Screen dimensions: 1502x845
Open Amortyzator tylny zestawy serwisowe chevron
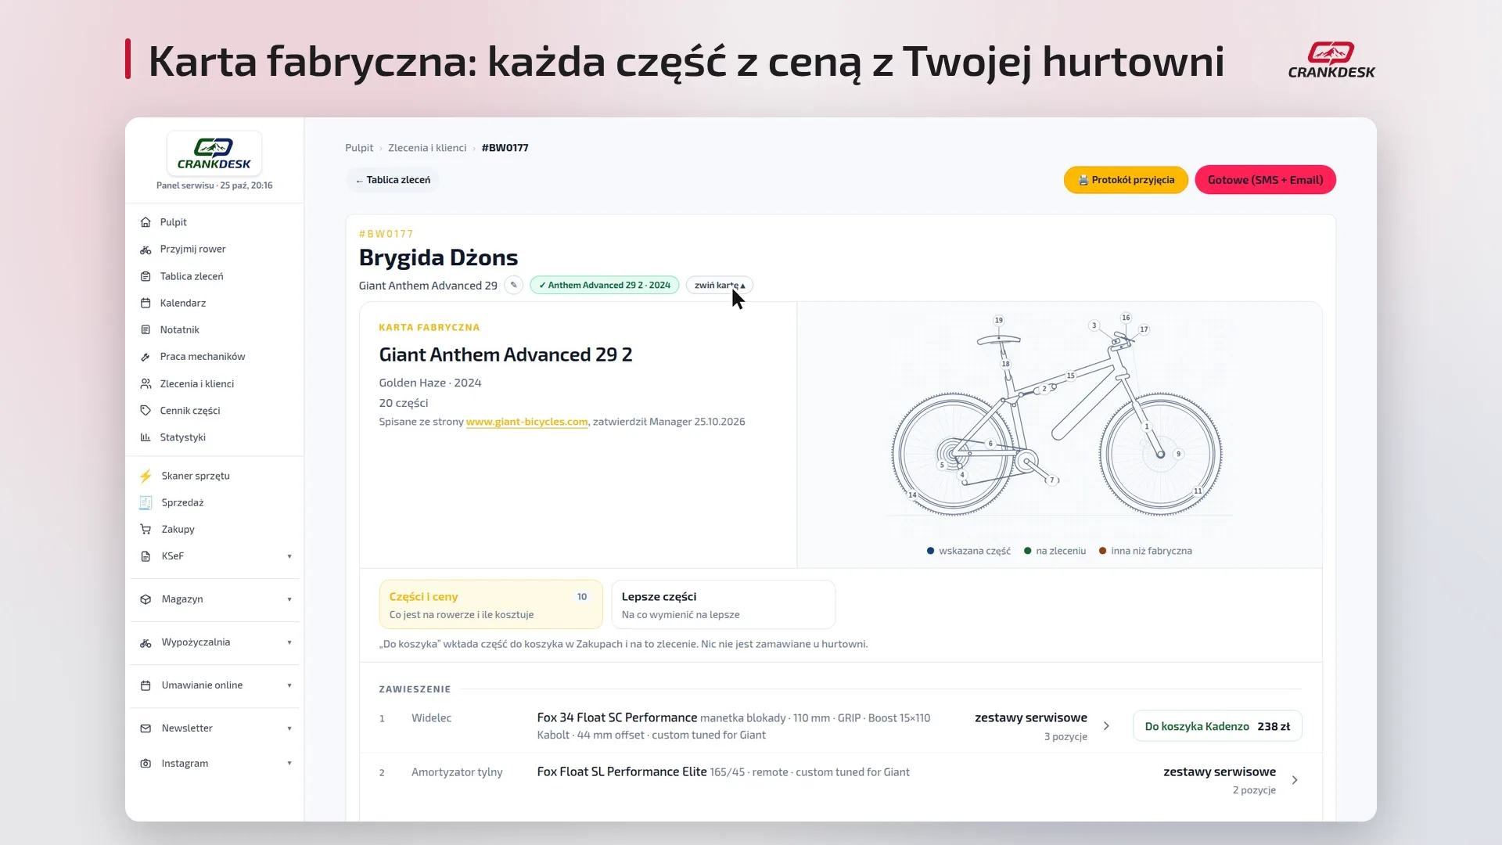(x=1295, y=780)
